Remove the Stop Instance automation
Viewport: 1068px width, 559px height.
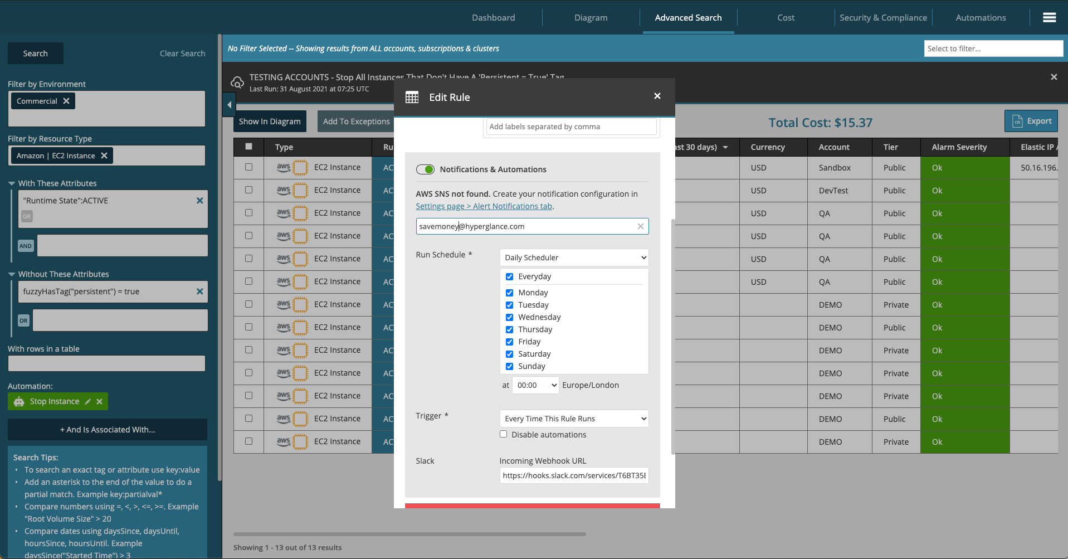coord(99,402)
